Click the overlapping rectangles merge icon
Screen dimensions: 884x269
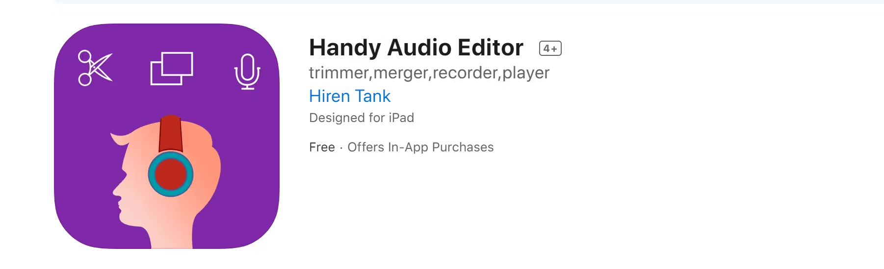172,68
